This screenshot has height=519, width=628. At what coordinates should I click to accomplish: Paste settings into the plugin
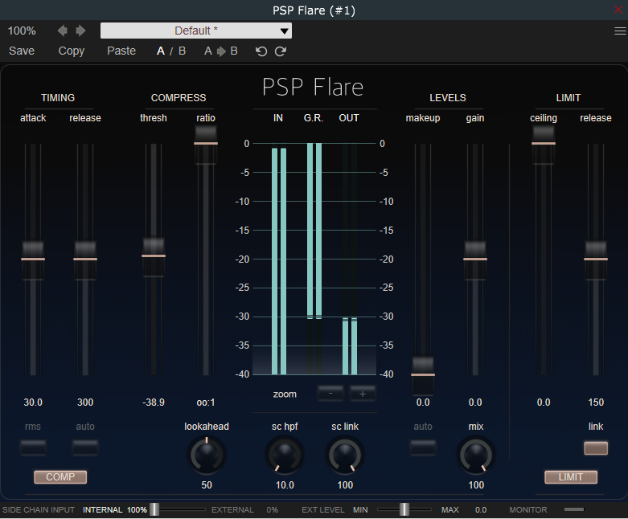[121, 51]
